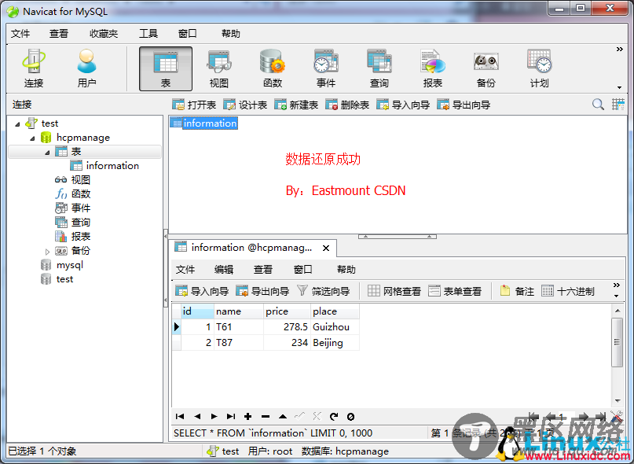The height and width of the screenshot is (464, 634).
Task: Click the search magnifier icon
Action: (x=598, y=105)
